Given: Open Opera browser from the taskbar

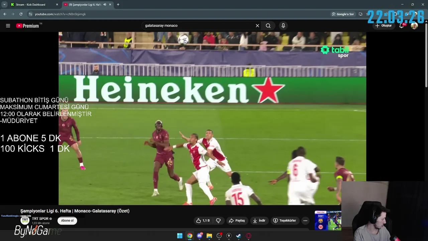Looking at the screenshot, I should [x=248, y=236].
